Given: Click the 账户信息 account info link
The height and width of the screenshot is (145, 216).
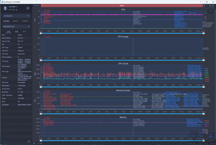Looking at the screenshot, I should pyautogui.click(x=12, y=9).
